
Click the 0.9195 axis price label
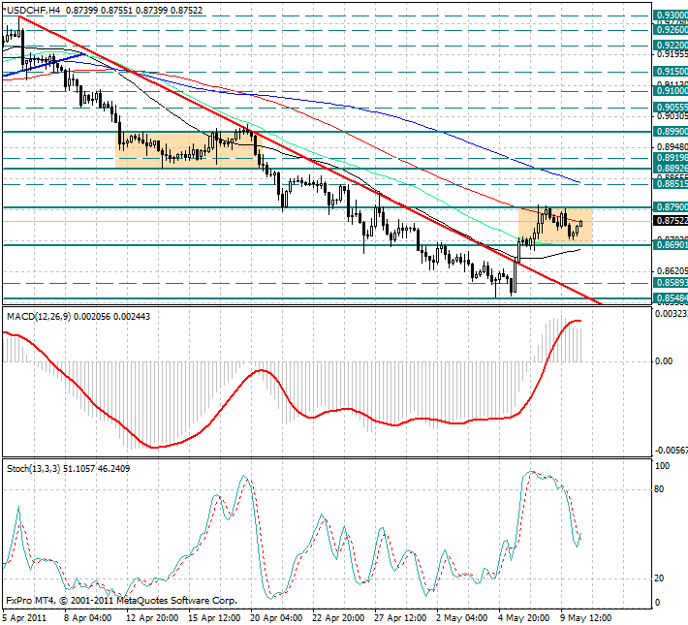click(x=672, y=54)
